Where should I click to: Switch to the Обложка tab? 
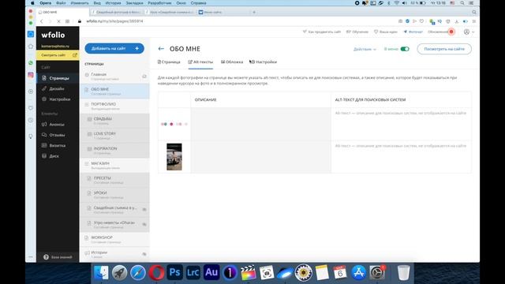point(232,62)
